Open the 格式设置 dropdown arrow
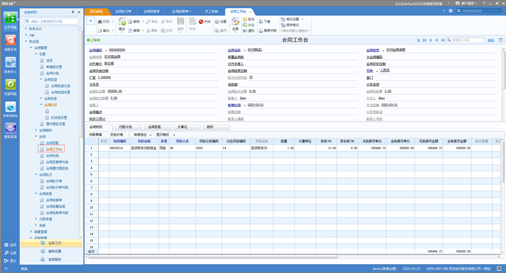The height and width of the screenshot is (273, 506). pyautogui.click(x=302, y=19)
